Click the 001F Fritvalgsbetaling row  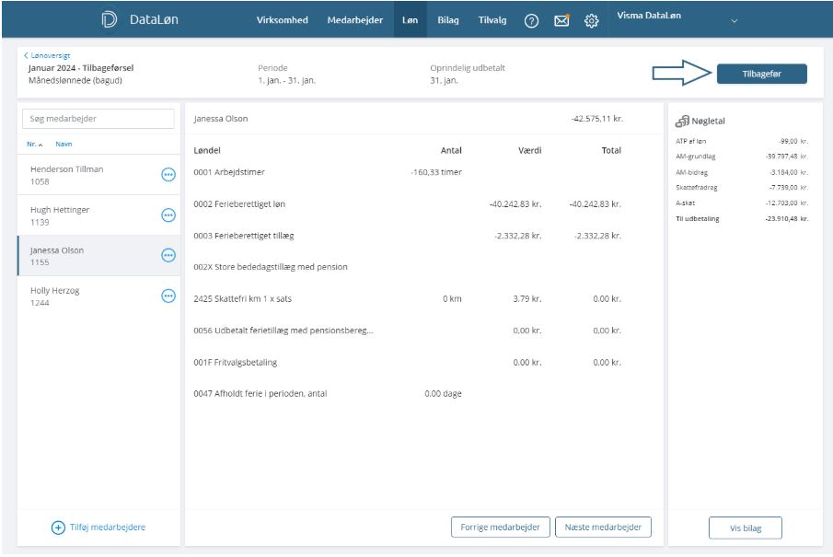point(408,363)
